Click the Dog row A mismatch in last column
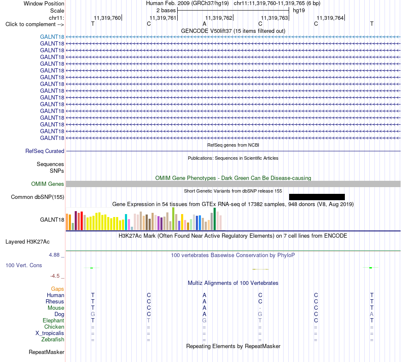 [x=371, y=314]
